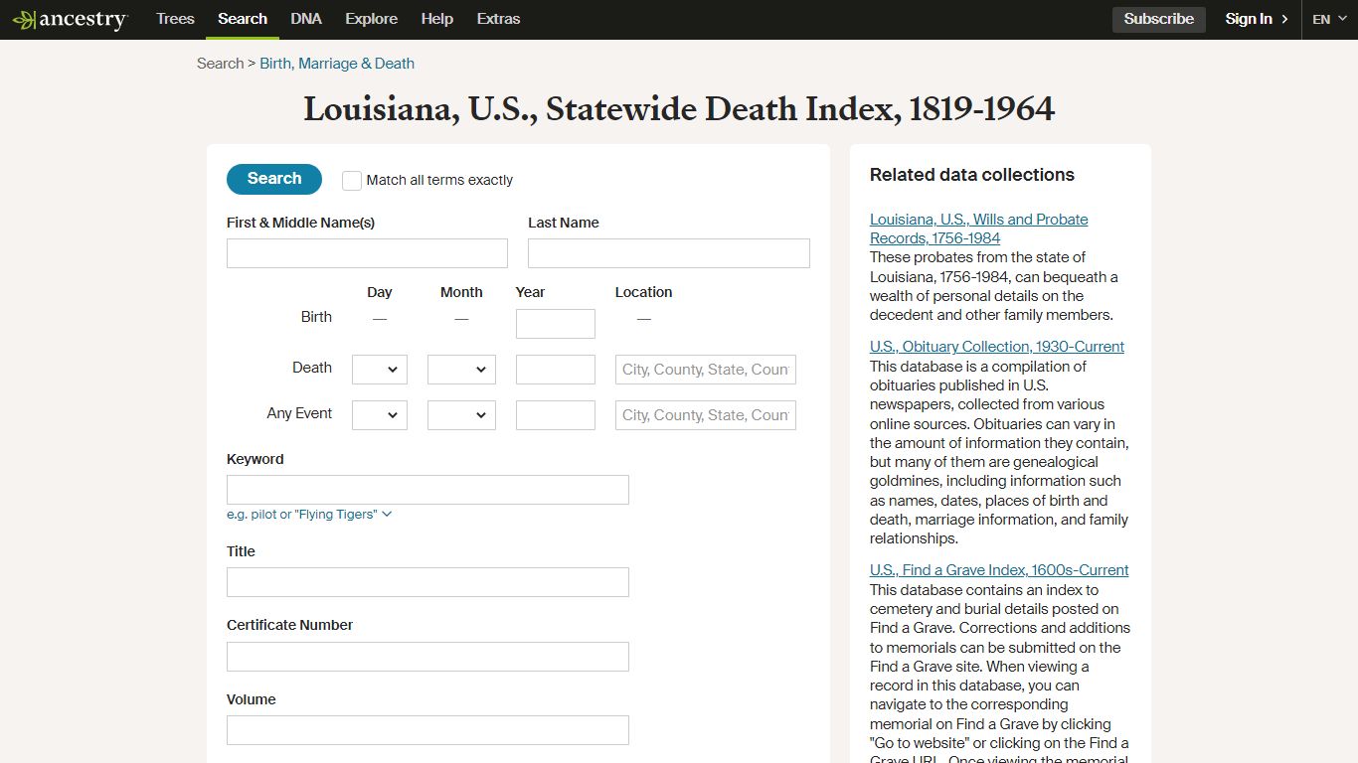Click the Any Event Location field
This screenshot has height=763, width=1358.
tap(706, 415)
